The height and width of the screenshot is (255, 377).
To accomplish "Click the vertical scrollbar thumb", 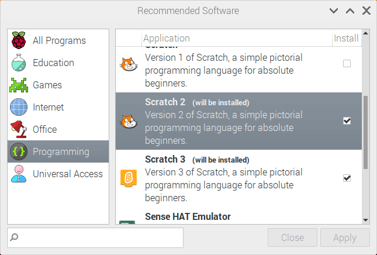I will [x=366, y=132].
